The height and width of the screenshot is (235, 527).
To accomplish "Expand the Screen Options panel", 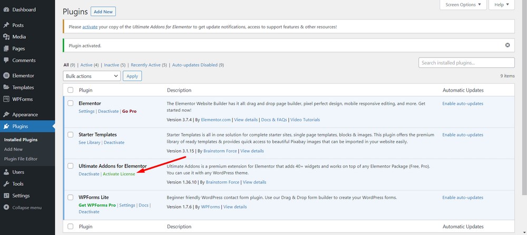I will point(463,5).
